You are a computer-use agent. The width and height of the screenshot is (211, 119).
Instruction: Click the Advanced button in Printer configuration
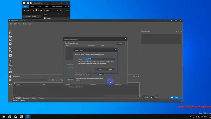[x=70, y=79]
